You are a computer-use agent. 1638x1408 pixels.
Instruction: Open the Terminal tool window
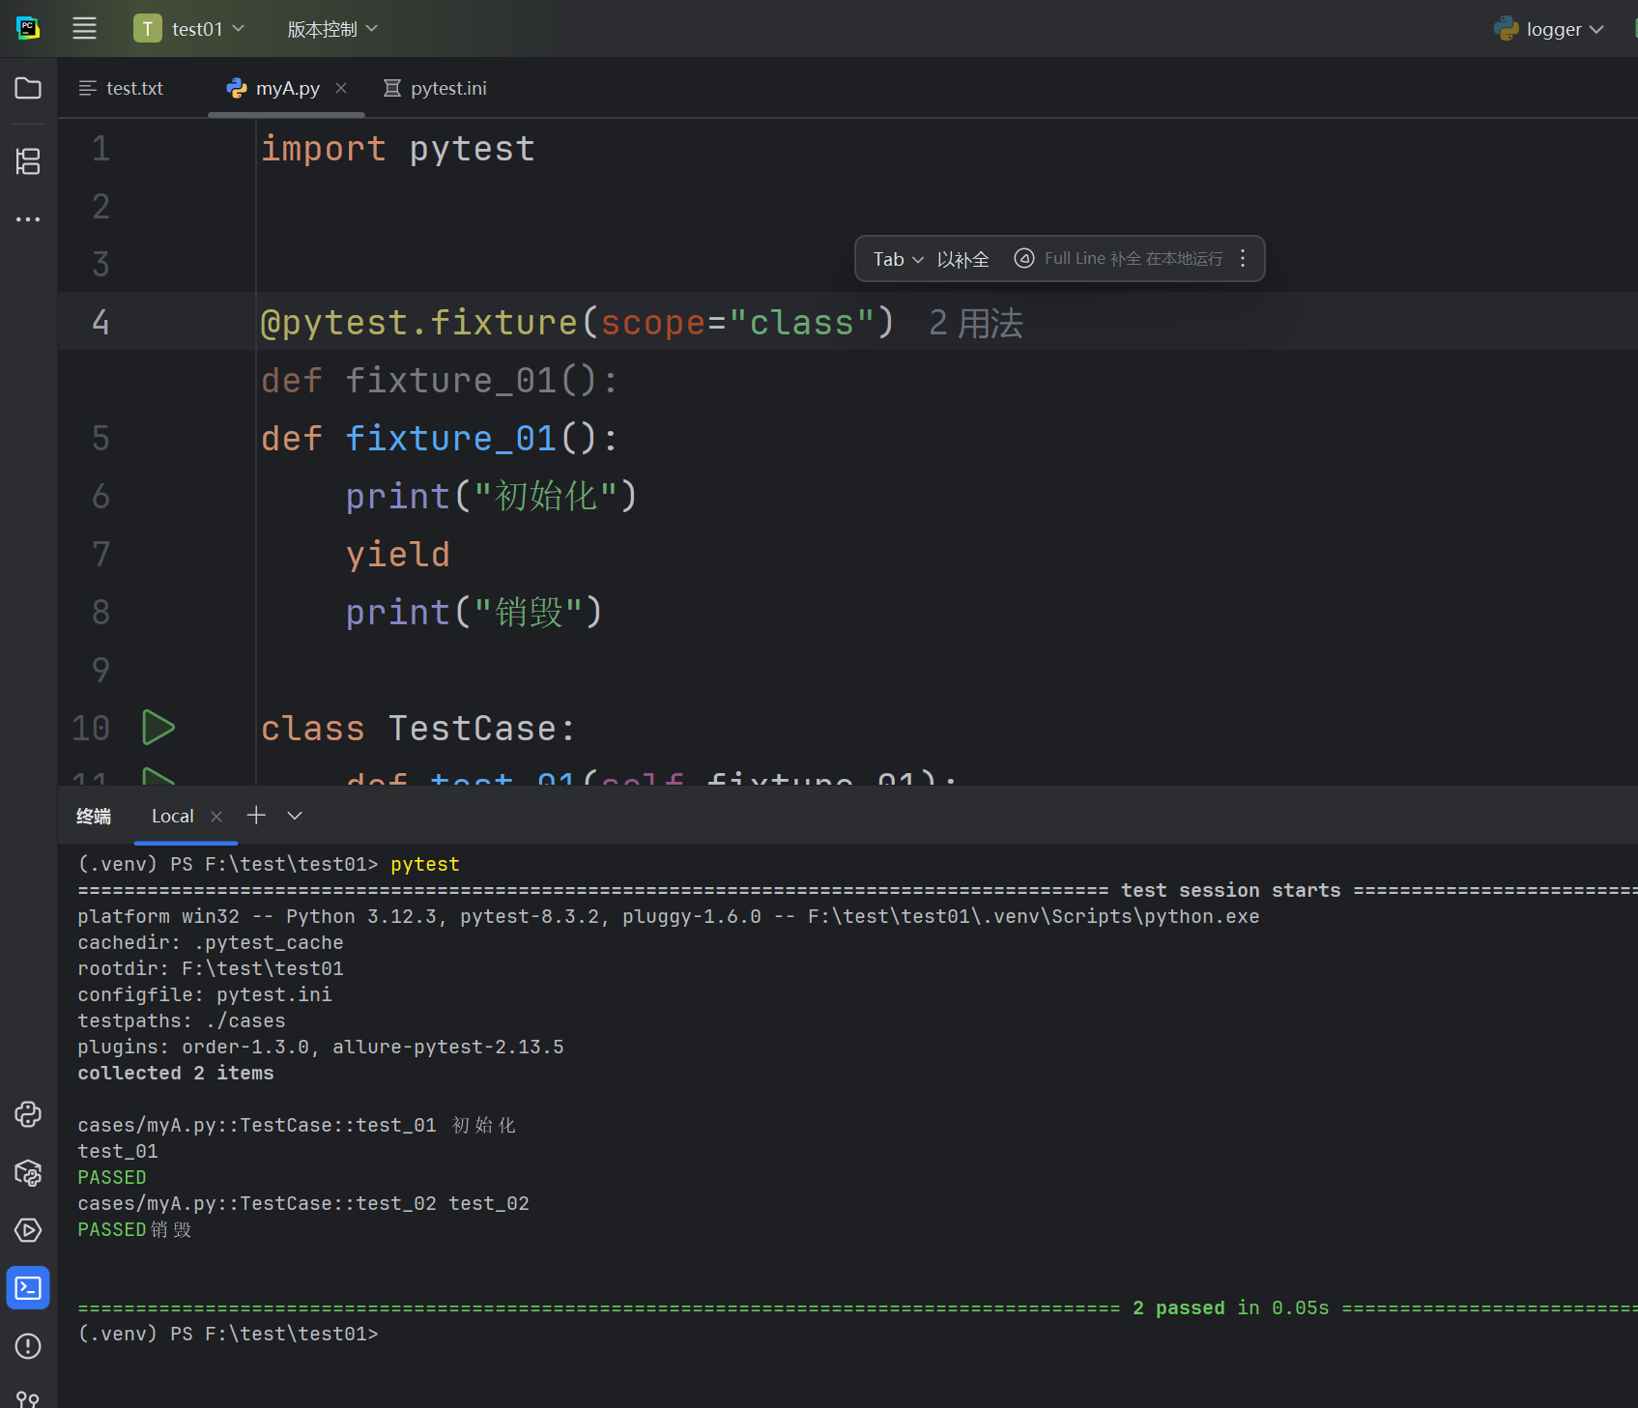tap(28, 1288)
